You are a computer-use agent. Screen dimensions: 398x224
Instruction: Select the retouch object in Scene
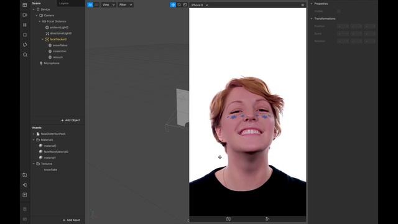click(x=58, y=57)
